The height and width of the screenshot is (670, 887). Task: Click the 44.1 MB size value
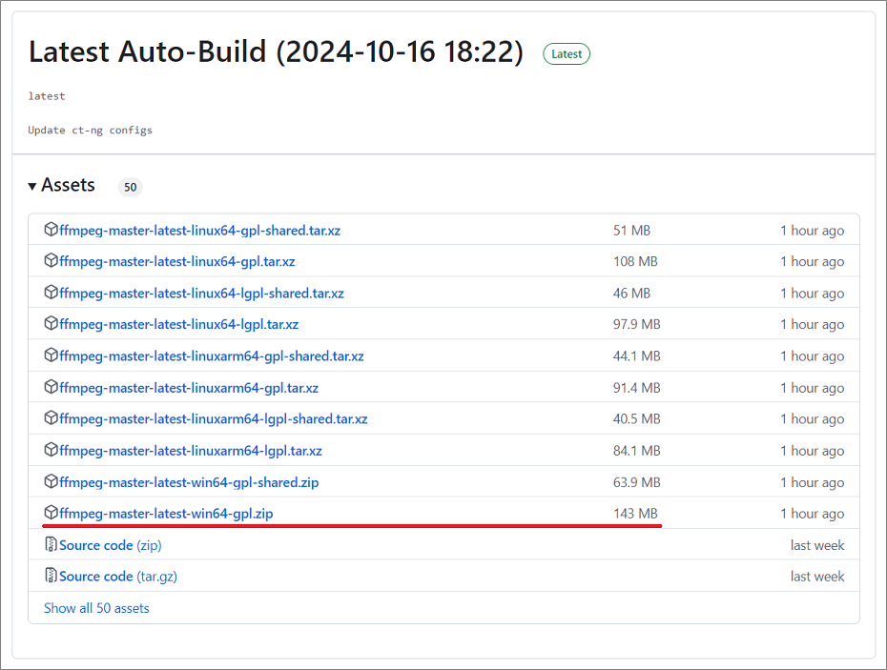click(x=637, y=355)
